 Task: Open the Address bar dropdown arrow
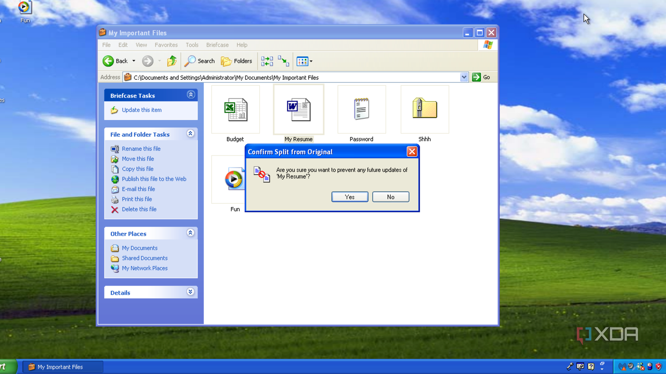pyautogui.click(x=464, y=77)
